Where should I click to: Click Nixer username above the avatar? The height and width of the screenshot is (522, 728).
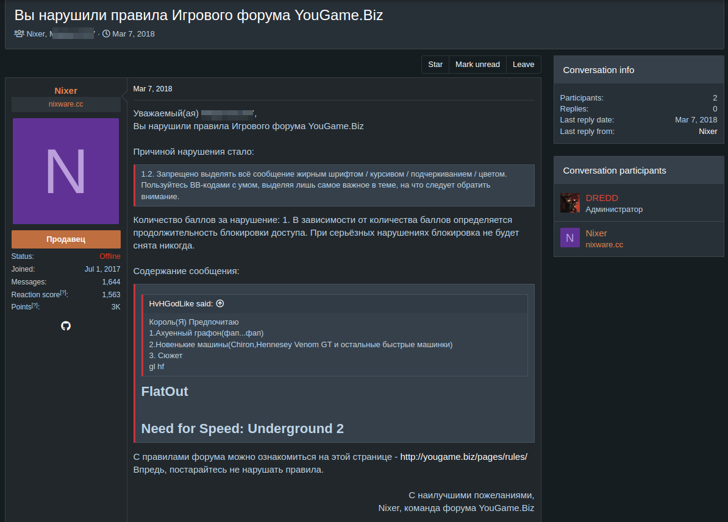click(66, 91)
